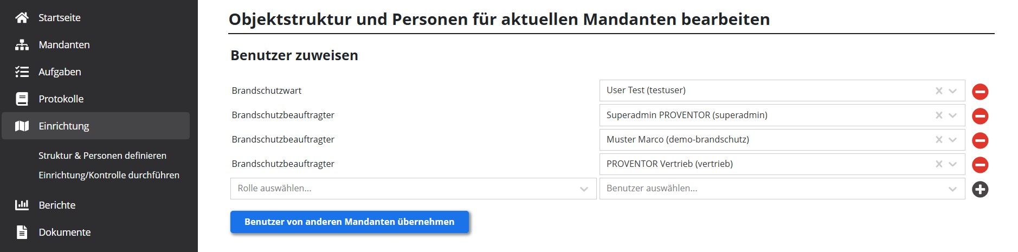
Task: Click the Startseite home icon
Action: coord(22,18)
